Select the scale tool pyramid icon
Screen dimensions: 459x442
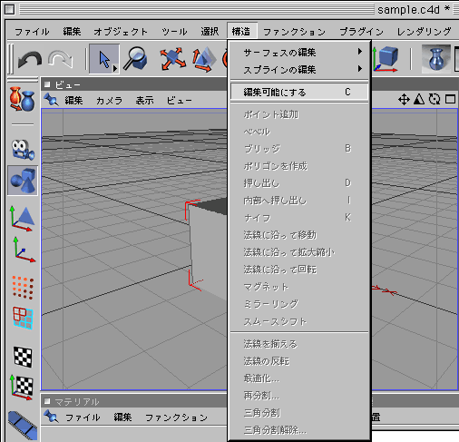204,59
